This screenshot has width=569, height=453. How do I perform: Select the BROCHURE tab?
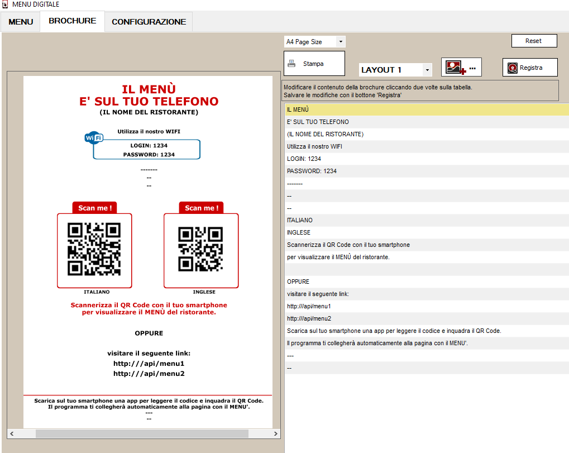pyautogui.click(x=72, y=21)
